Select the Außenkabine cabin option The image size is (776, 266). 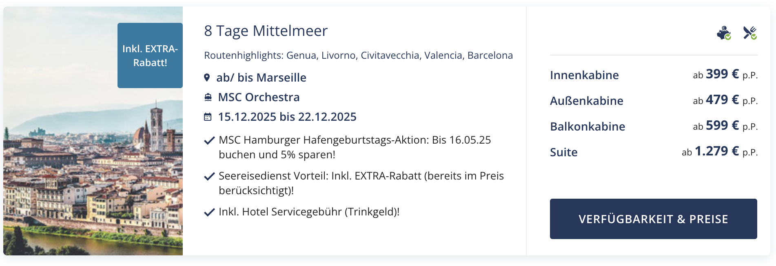[x=654, y=100]
